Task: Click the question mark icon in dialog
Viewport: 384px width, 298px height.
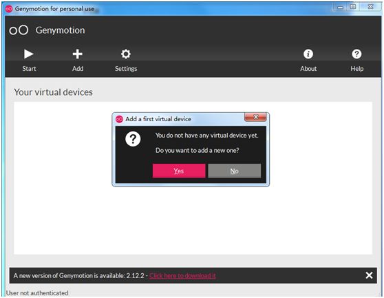Action: [x=133, y=139]
